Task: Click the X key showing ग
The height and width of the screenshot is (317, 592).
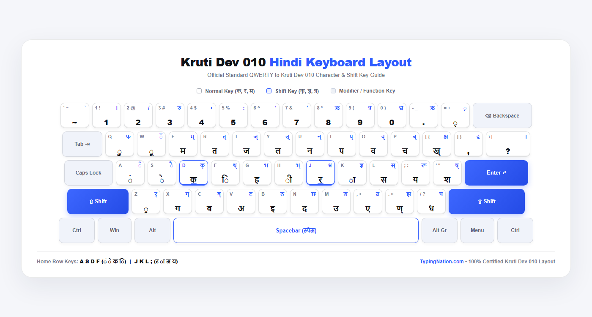Action: coord(177,202)
